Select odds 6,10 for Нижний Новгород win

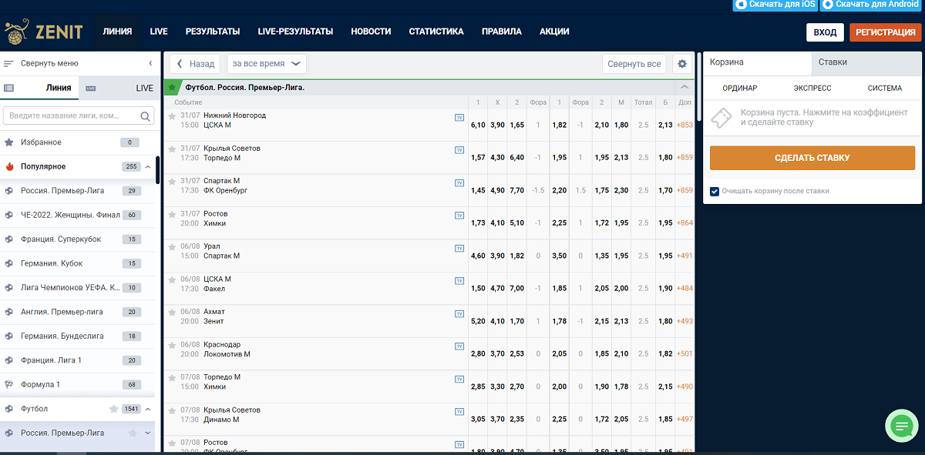pos(478,125)
